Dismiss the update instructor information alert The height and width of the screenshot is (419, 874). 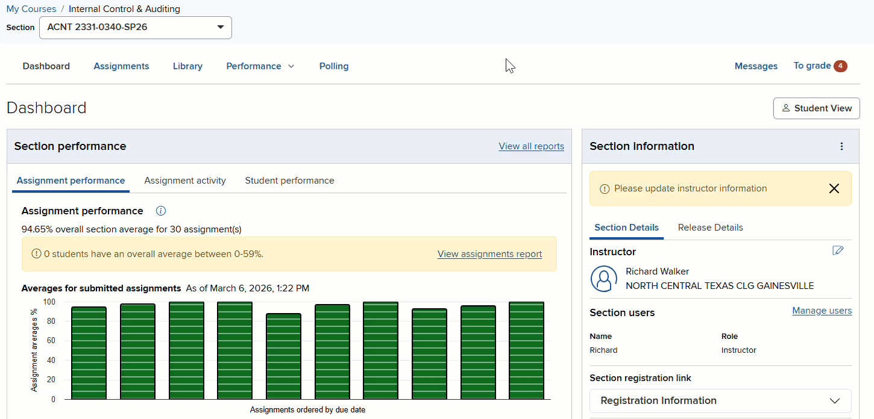[834, 188]
